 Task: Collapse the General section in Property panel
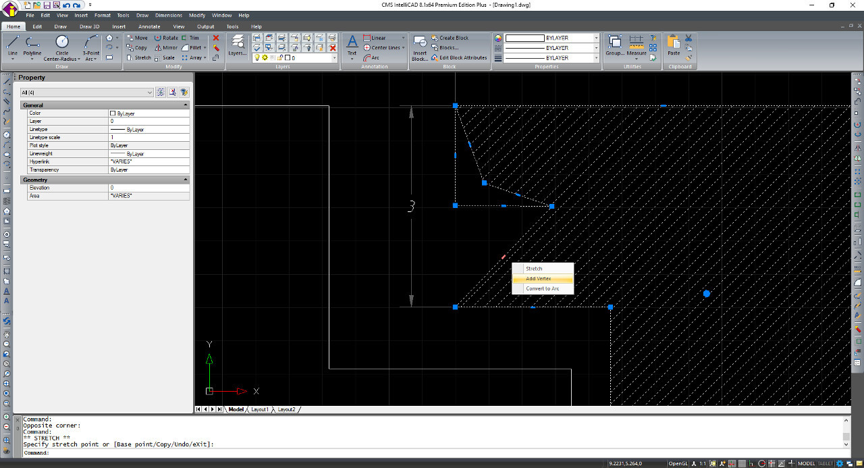tap(186, 105)
